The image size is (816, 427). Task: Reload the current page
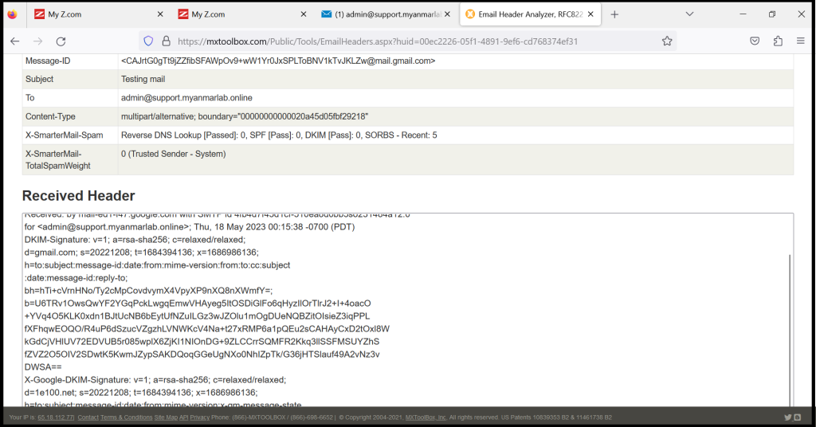click(61, 41)
